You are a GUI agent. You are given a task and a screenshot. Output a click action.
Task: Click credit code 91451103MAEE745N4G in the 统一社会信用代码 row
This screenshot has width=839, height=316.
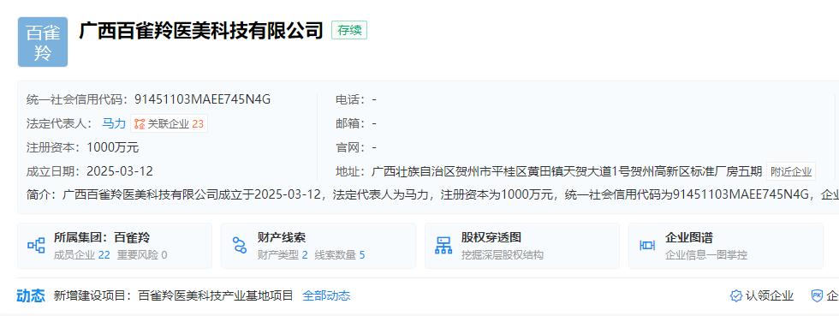pyautogui.click(x=202, y=99)
